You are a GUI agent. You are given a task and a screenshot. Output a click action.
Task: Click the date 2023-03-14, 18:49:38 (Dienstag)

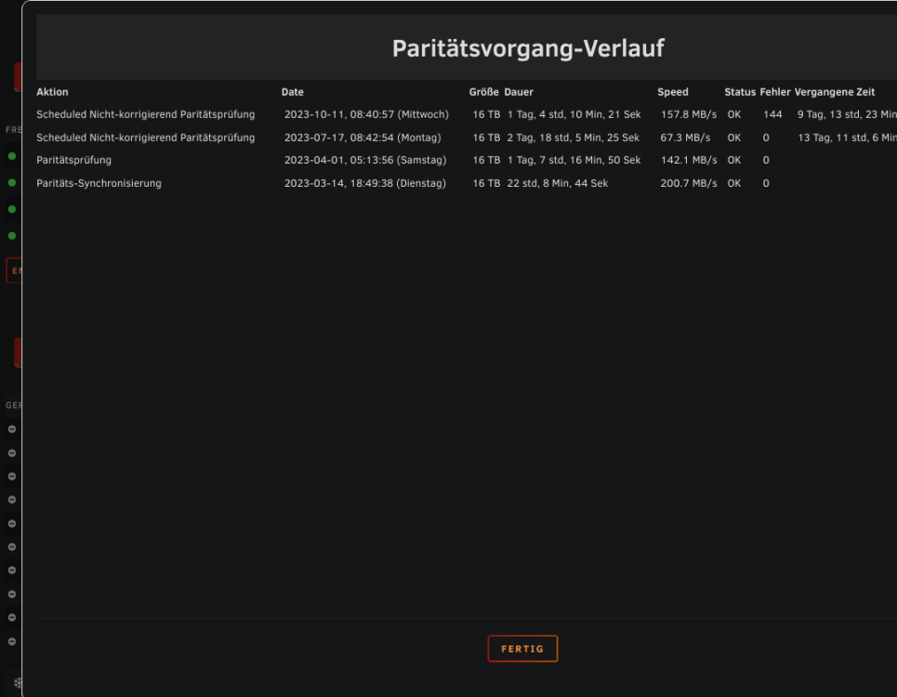[x=365, y=183]
